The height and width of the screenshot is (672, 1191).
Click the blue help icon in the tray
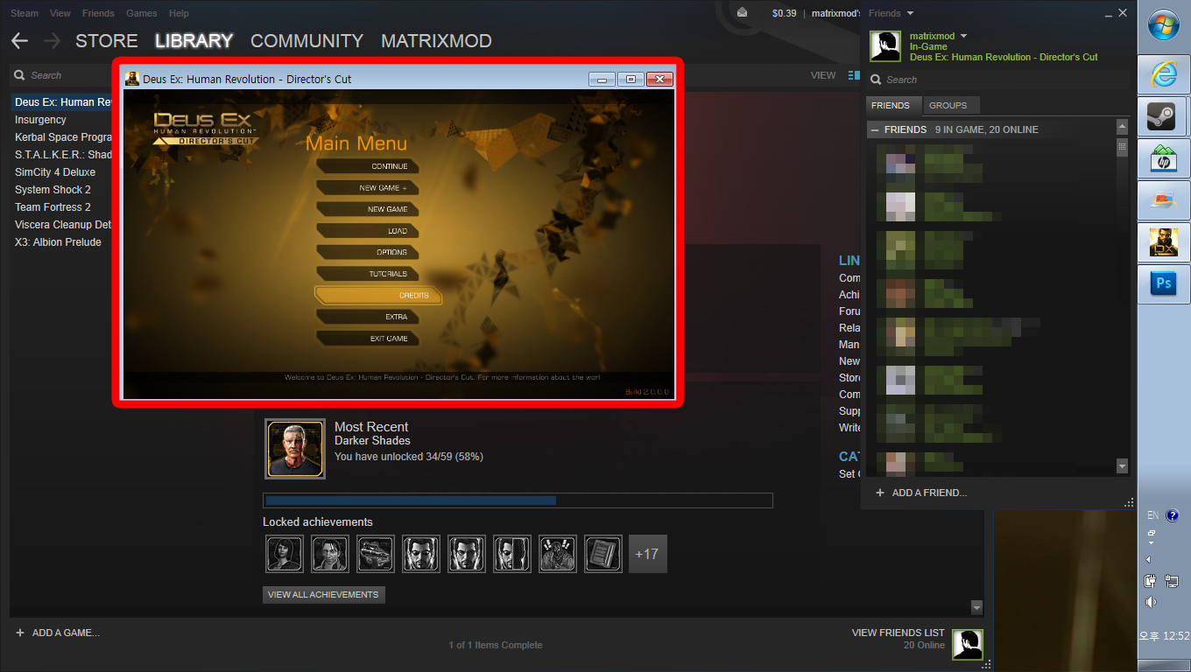pos(1173,515)
